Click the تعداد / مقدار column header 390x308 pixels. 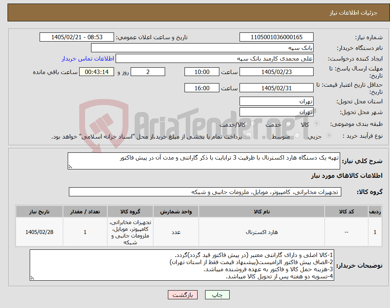(85, 212)
